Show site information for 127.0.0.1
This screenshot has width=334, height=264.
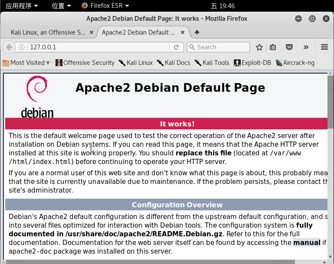point(22,47)
